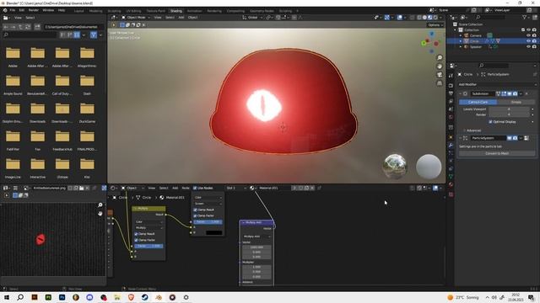This screenshot has width=540, height=303.
Task: Select Simple subdivision type
Action: point(516,102)
